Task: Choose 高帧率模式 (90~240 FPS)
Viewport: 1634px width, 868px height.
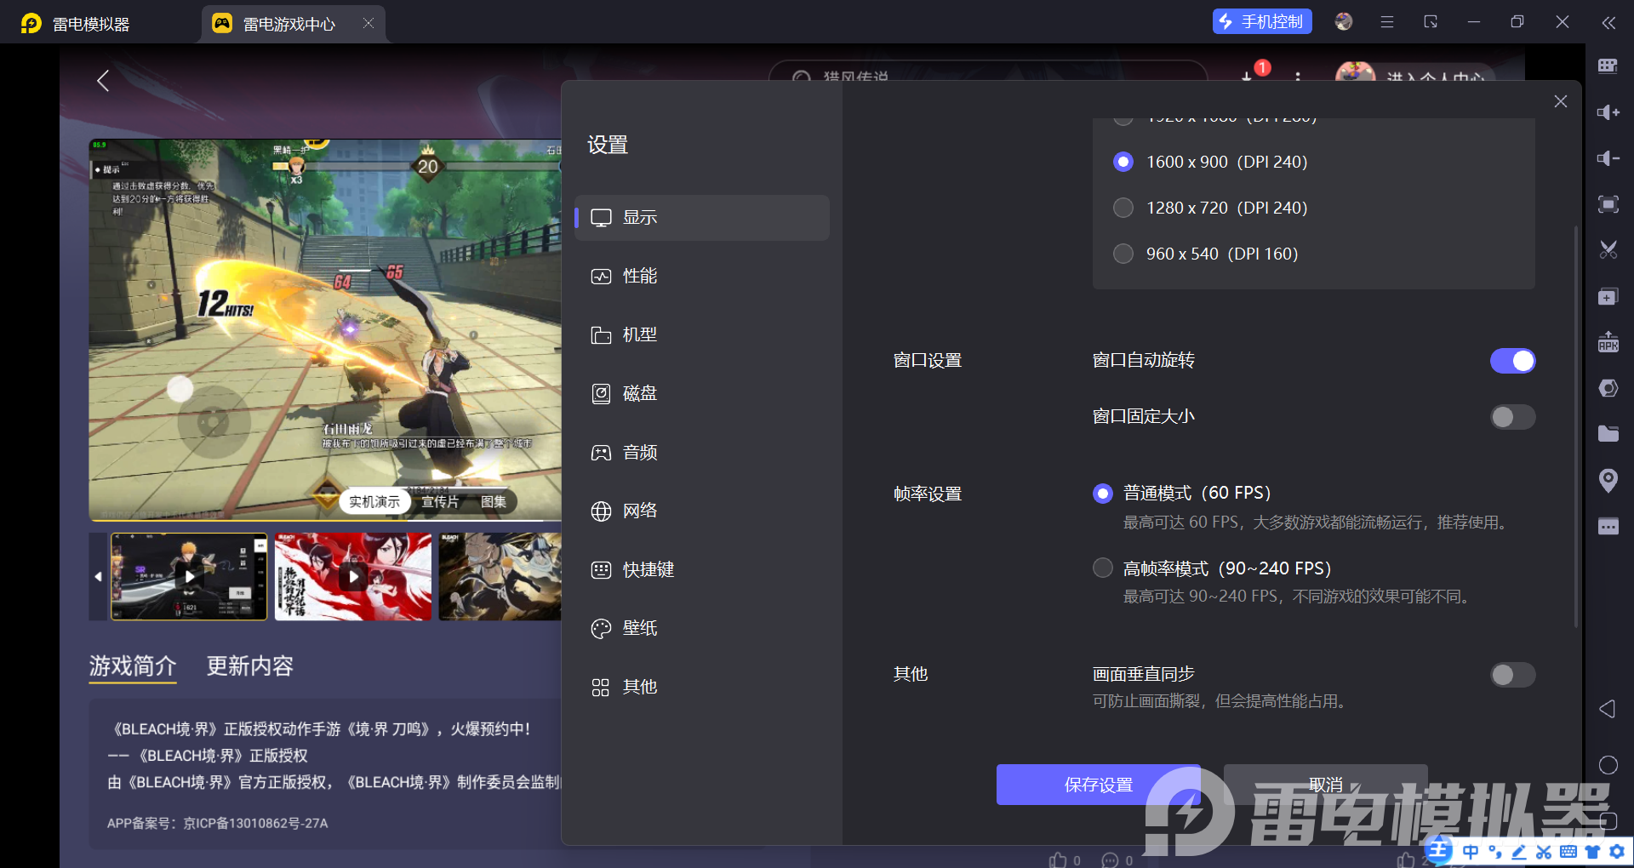Action: [x=1103, y=568]
